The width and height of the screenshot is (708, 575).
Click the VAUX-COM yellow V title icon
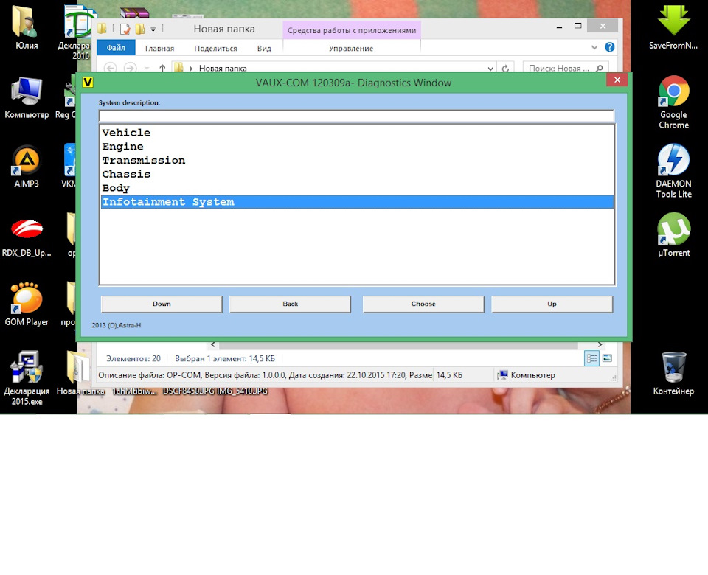point(88,82)
